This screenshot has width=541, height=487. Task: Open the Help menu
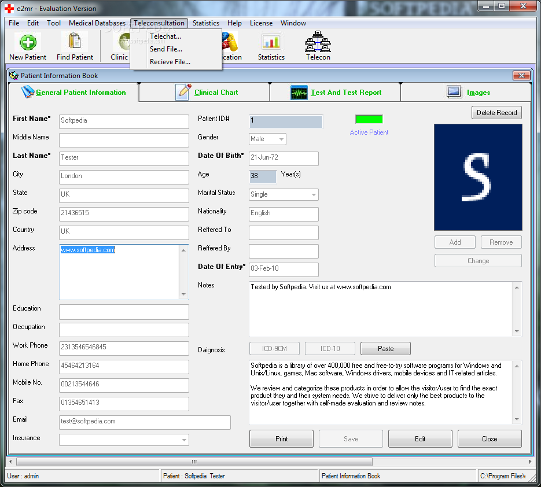pos(234,23)
